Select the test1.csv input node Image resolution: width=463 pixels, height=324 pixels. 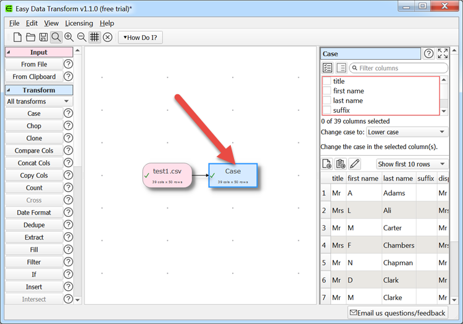pyautogui.click(x=167, y=174)
